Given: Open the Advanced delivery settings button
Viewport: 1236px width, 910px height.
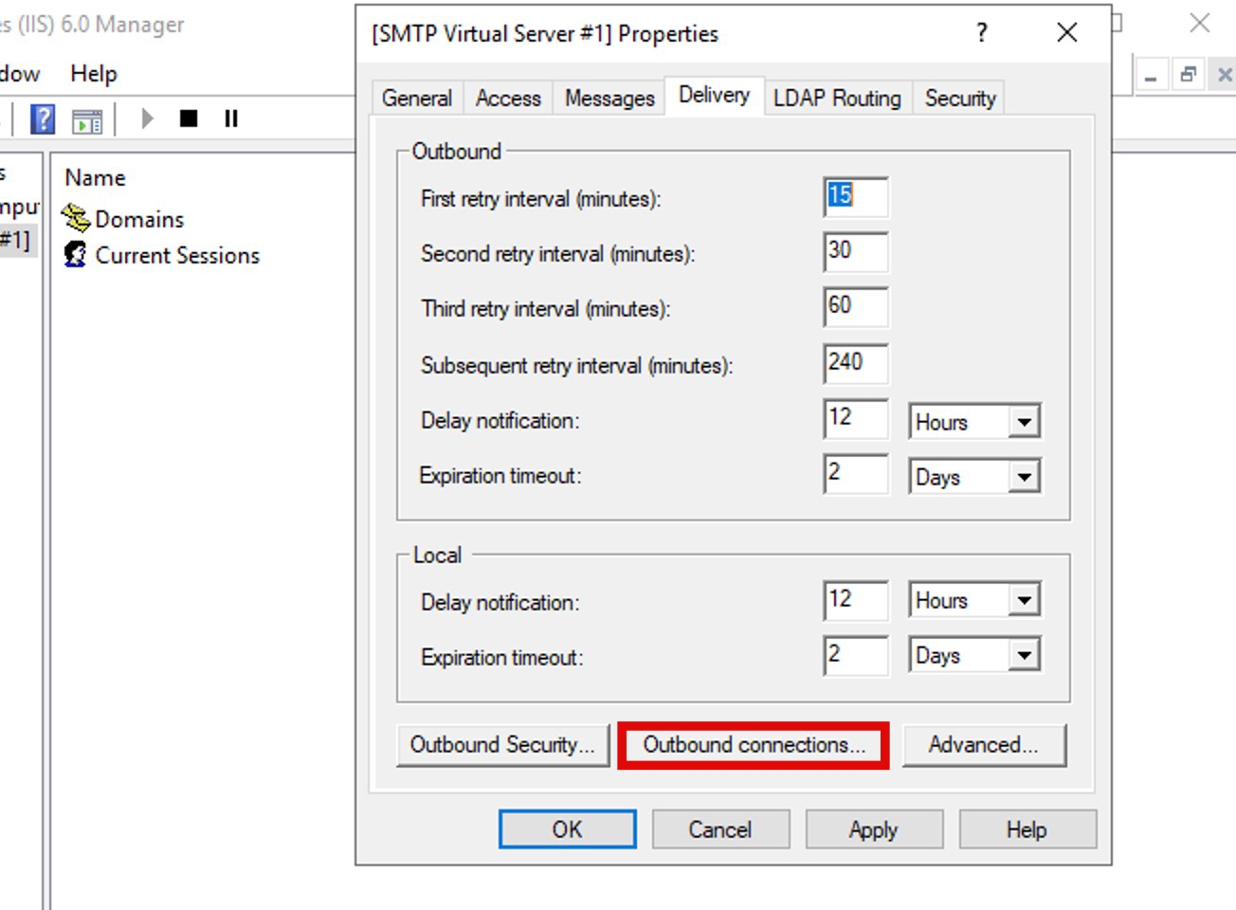Looking at the screenshot, I should (984, 745).
